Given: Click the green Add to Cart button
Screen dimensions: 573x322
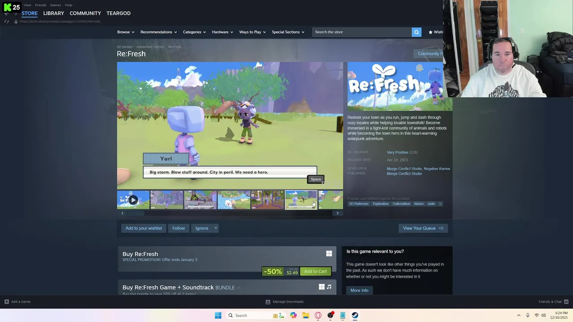Looking at the screenshot, I should pos(316,271).
